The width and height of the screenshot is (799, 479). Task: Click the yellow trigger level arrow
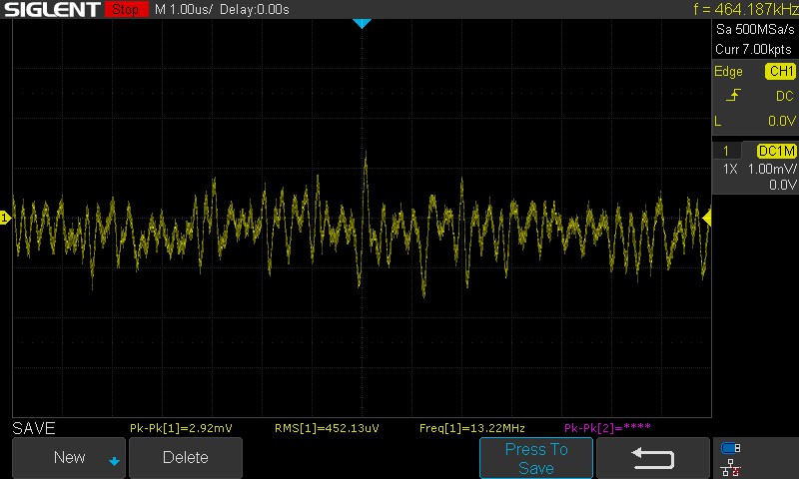coord(707,218)
